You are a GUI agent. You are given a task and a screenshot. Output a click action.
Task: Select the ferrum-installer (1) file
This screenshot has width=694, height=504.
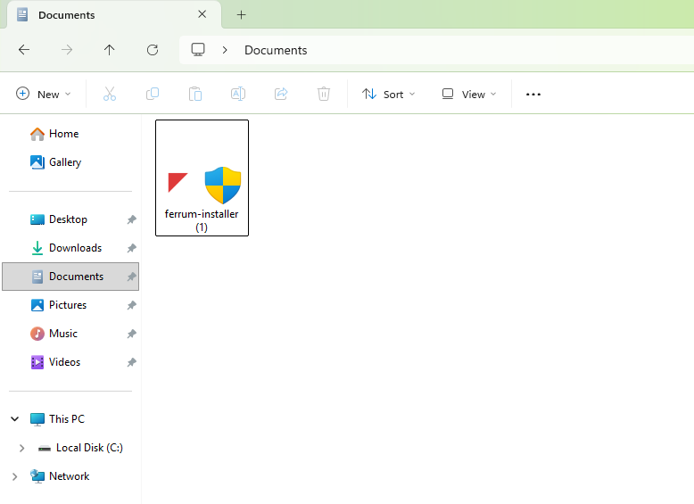pos(202,178)
